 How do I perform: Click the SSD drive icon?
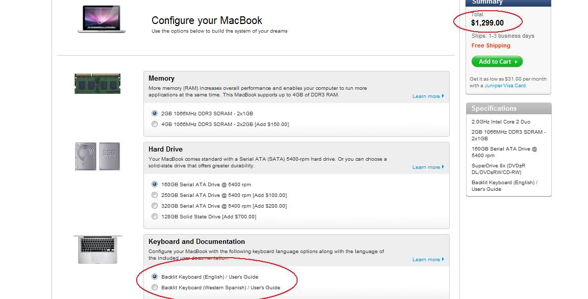tap(109, 156)
